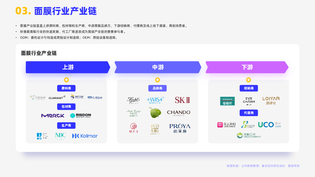315x177 pixels.
Task: Click the 中游 arrow banner
Action: coord(158,67)
